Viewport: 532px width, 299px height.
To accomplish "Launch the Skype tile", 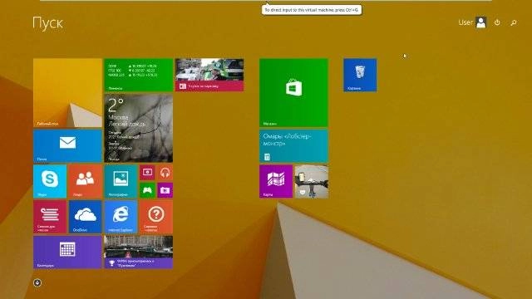I will point(50,181).
